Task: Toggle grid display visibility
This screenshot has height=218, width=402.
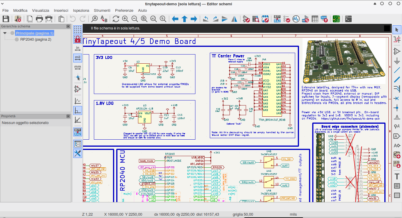Action: [x=78, y=30]
